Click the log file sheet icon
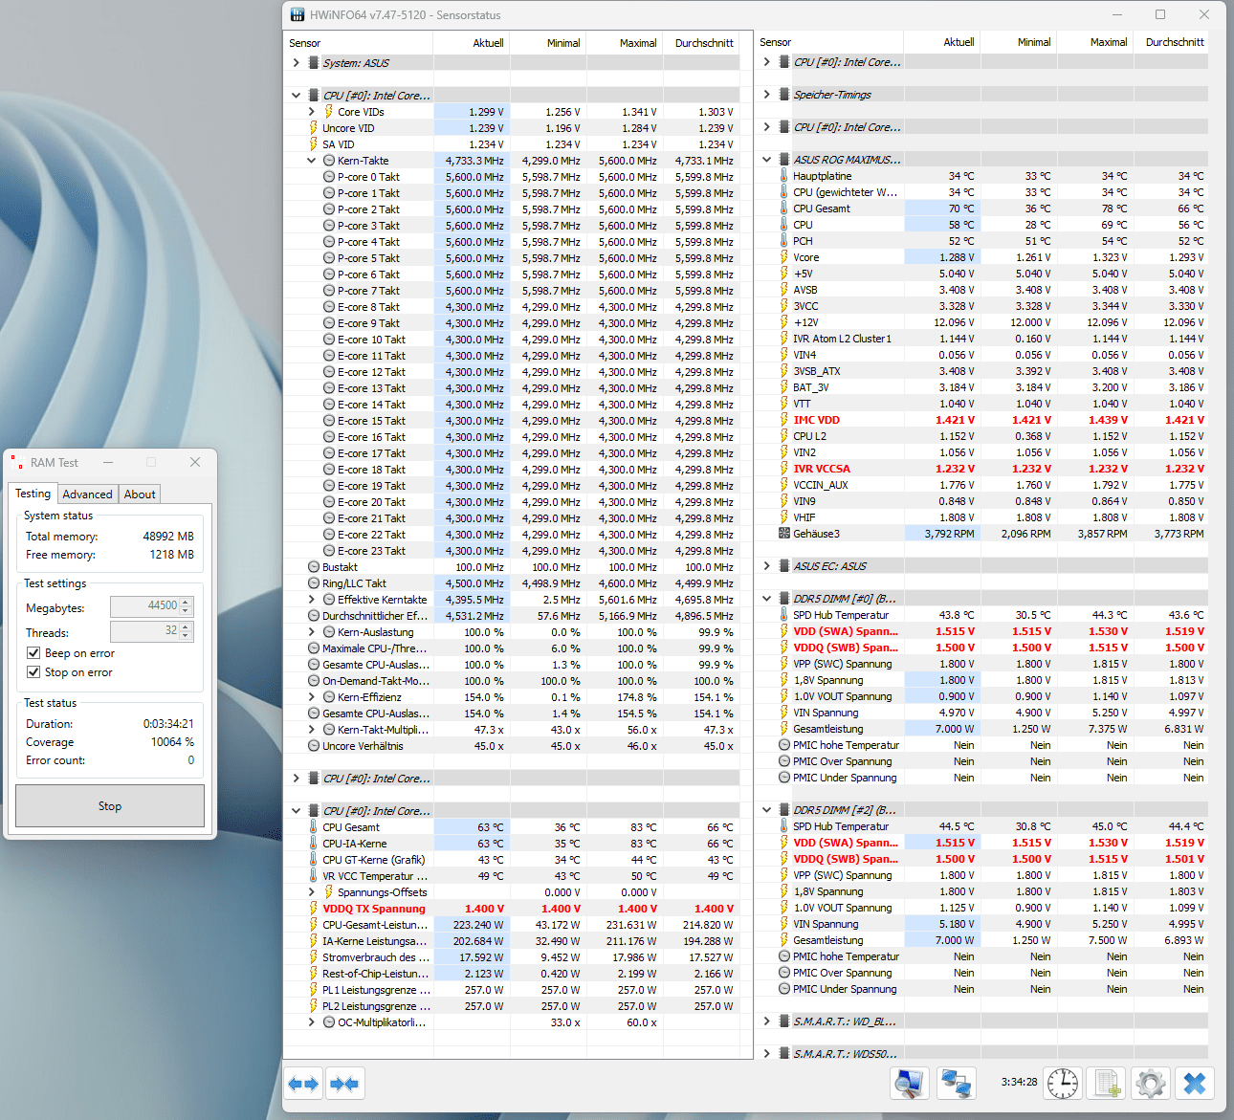 (x=1107, y=1084)
